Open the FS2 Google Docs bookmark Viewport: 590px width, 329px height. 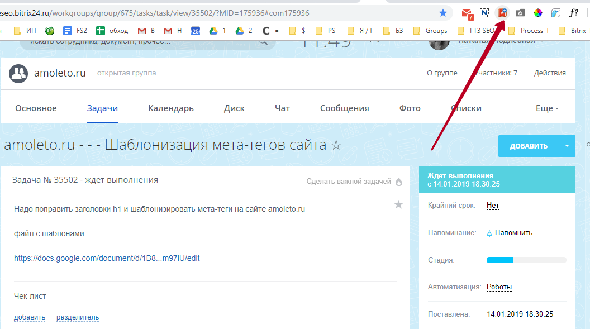point(75,31)
